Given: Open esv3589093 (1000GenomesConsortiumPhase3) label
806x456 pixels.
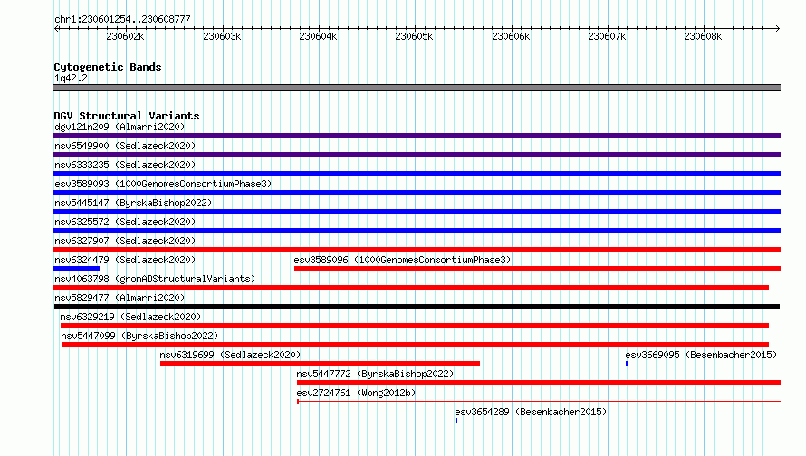Looking at the screenshot, I should pyautogui.click(x=163, y=184).
